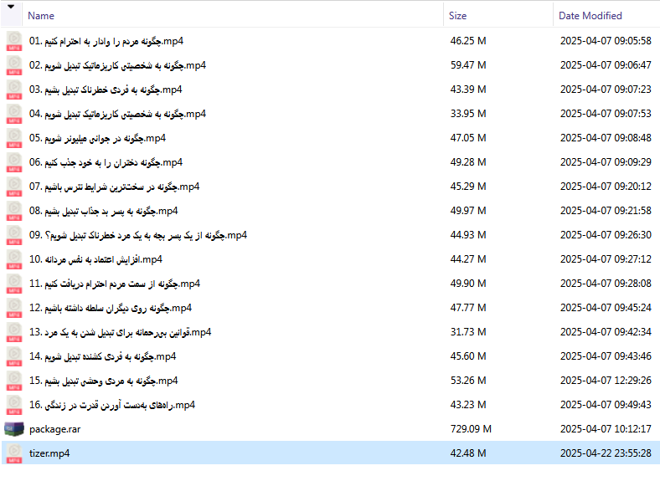Select the file name starting with 13.
The image size is (660, 481).
tap(120, 332)
